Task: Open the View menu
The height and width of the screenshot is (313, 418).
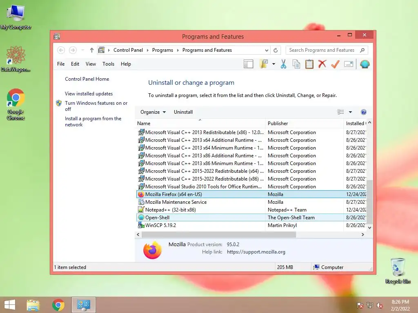Action: point(91,64)
